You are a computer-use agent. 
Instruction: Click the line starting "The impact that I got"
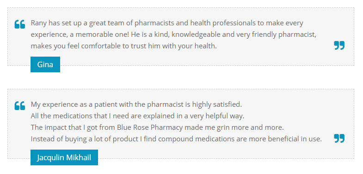[157, 128]
